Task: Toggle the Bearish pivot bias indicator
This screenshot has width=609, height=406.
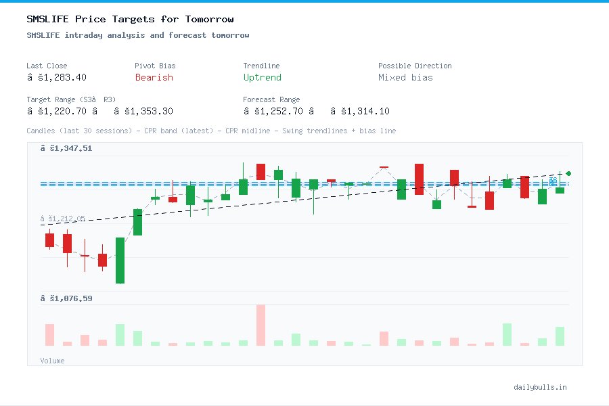Action: pyautogui.click(x=154, y=77)
